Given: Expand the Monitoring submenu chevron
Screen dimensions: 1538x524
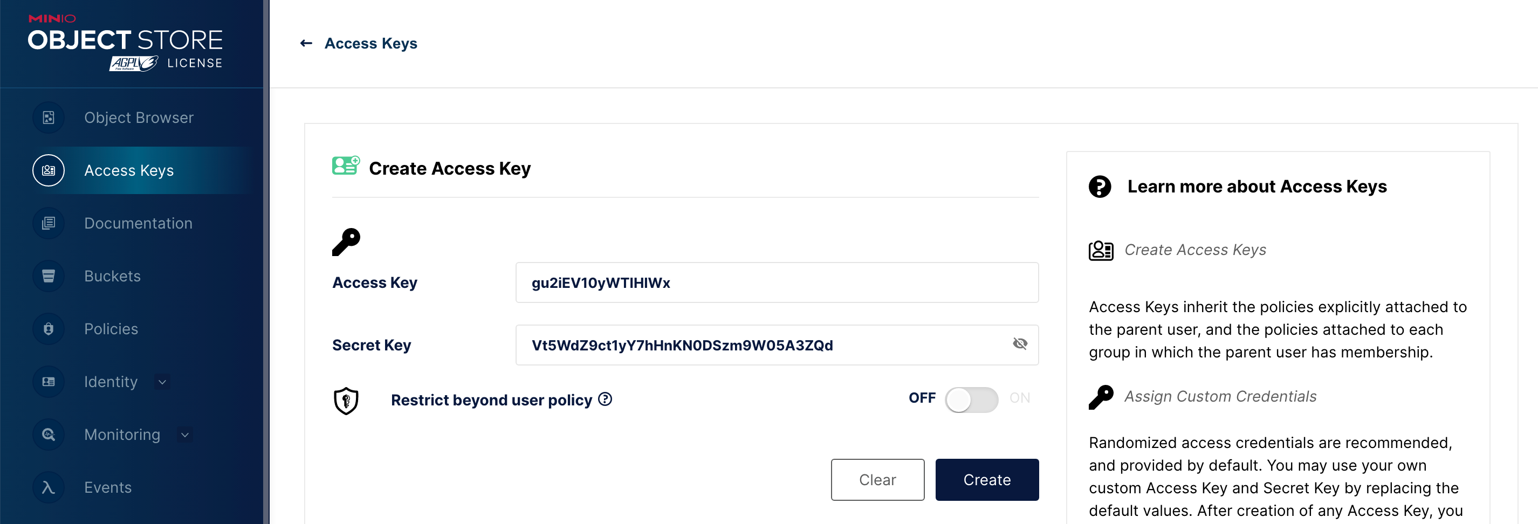Looking at the screenshot, I should coord(185,435).
